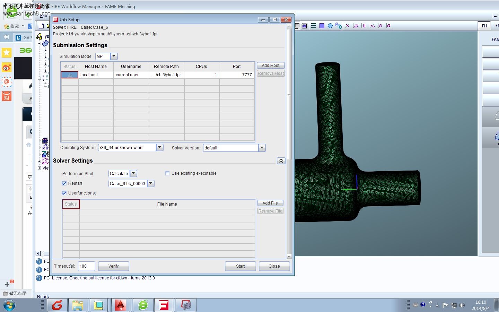Screen dimensions: 499x312
Task: Click the plus add-app sidebar icon
Action: (x=7, y=284)
